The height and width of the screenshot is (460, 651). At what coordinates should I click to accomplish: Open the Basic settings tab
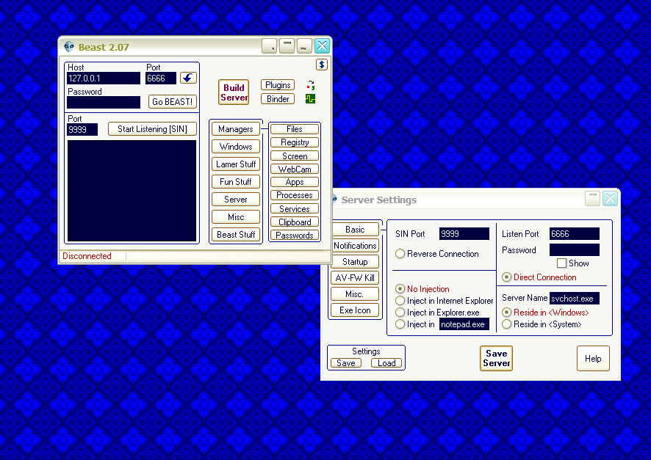click(355, 229)
